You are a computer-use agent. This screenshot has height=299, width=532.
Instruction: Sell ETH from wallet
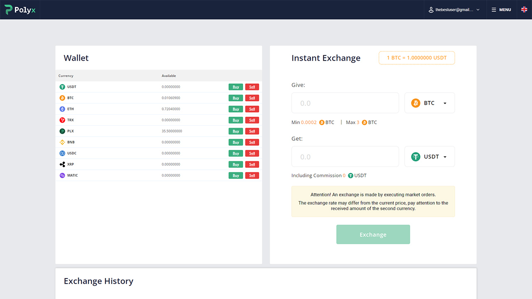point(252,109)
